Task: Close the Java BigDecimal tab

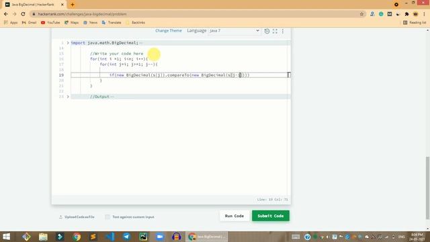Action: click(62, 5)
